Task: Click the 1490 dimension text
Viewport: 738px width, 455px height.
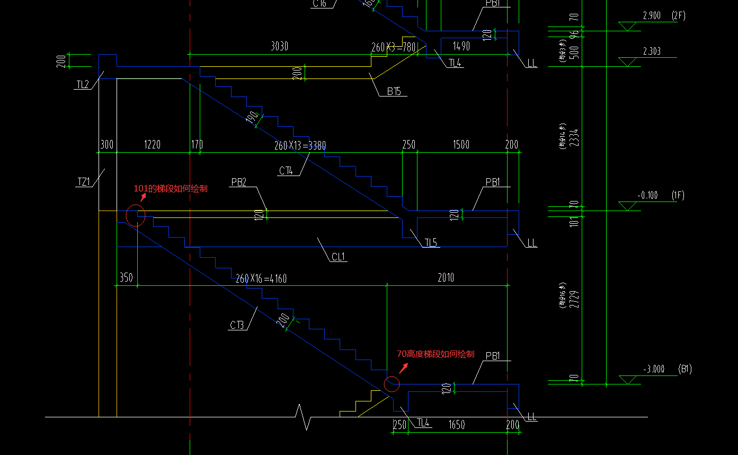Action: 461,47
